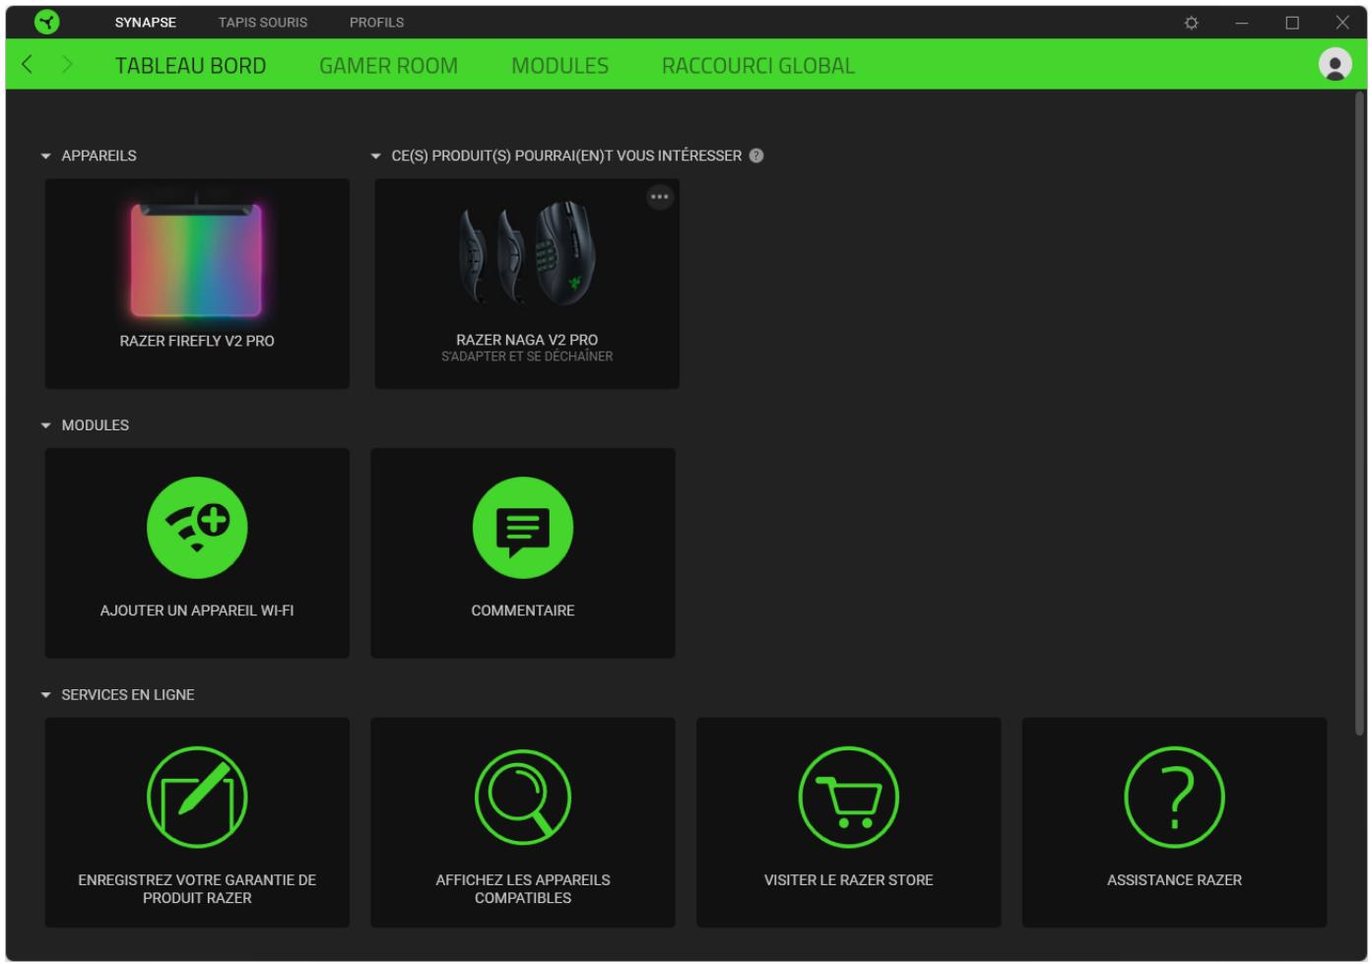This screenshot has height=964, width=1372.
Task: Collapse the suggested products section
Action: pyautogui.click(x=375, y=156)
